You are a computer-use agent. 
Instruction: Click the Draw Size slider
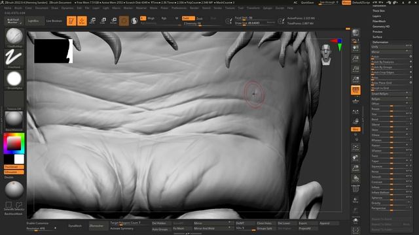pyautogui.click(x=255, y=23)
